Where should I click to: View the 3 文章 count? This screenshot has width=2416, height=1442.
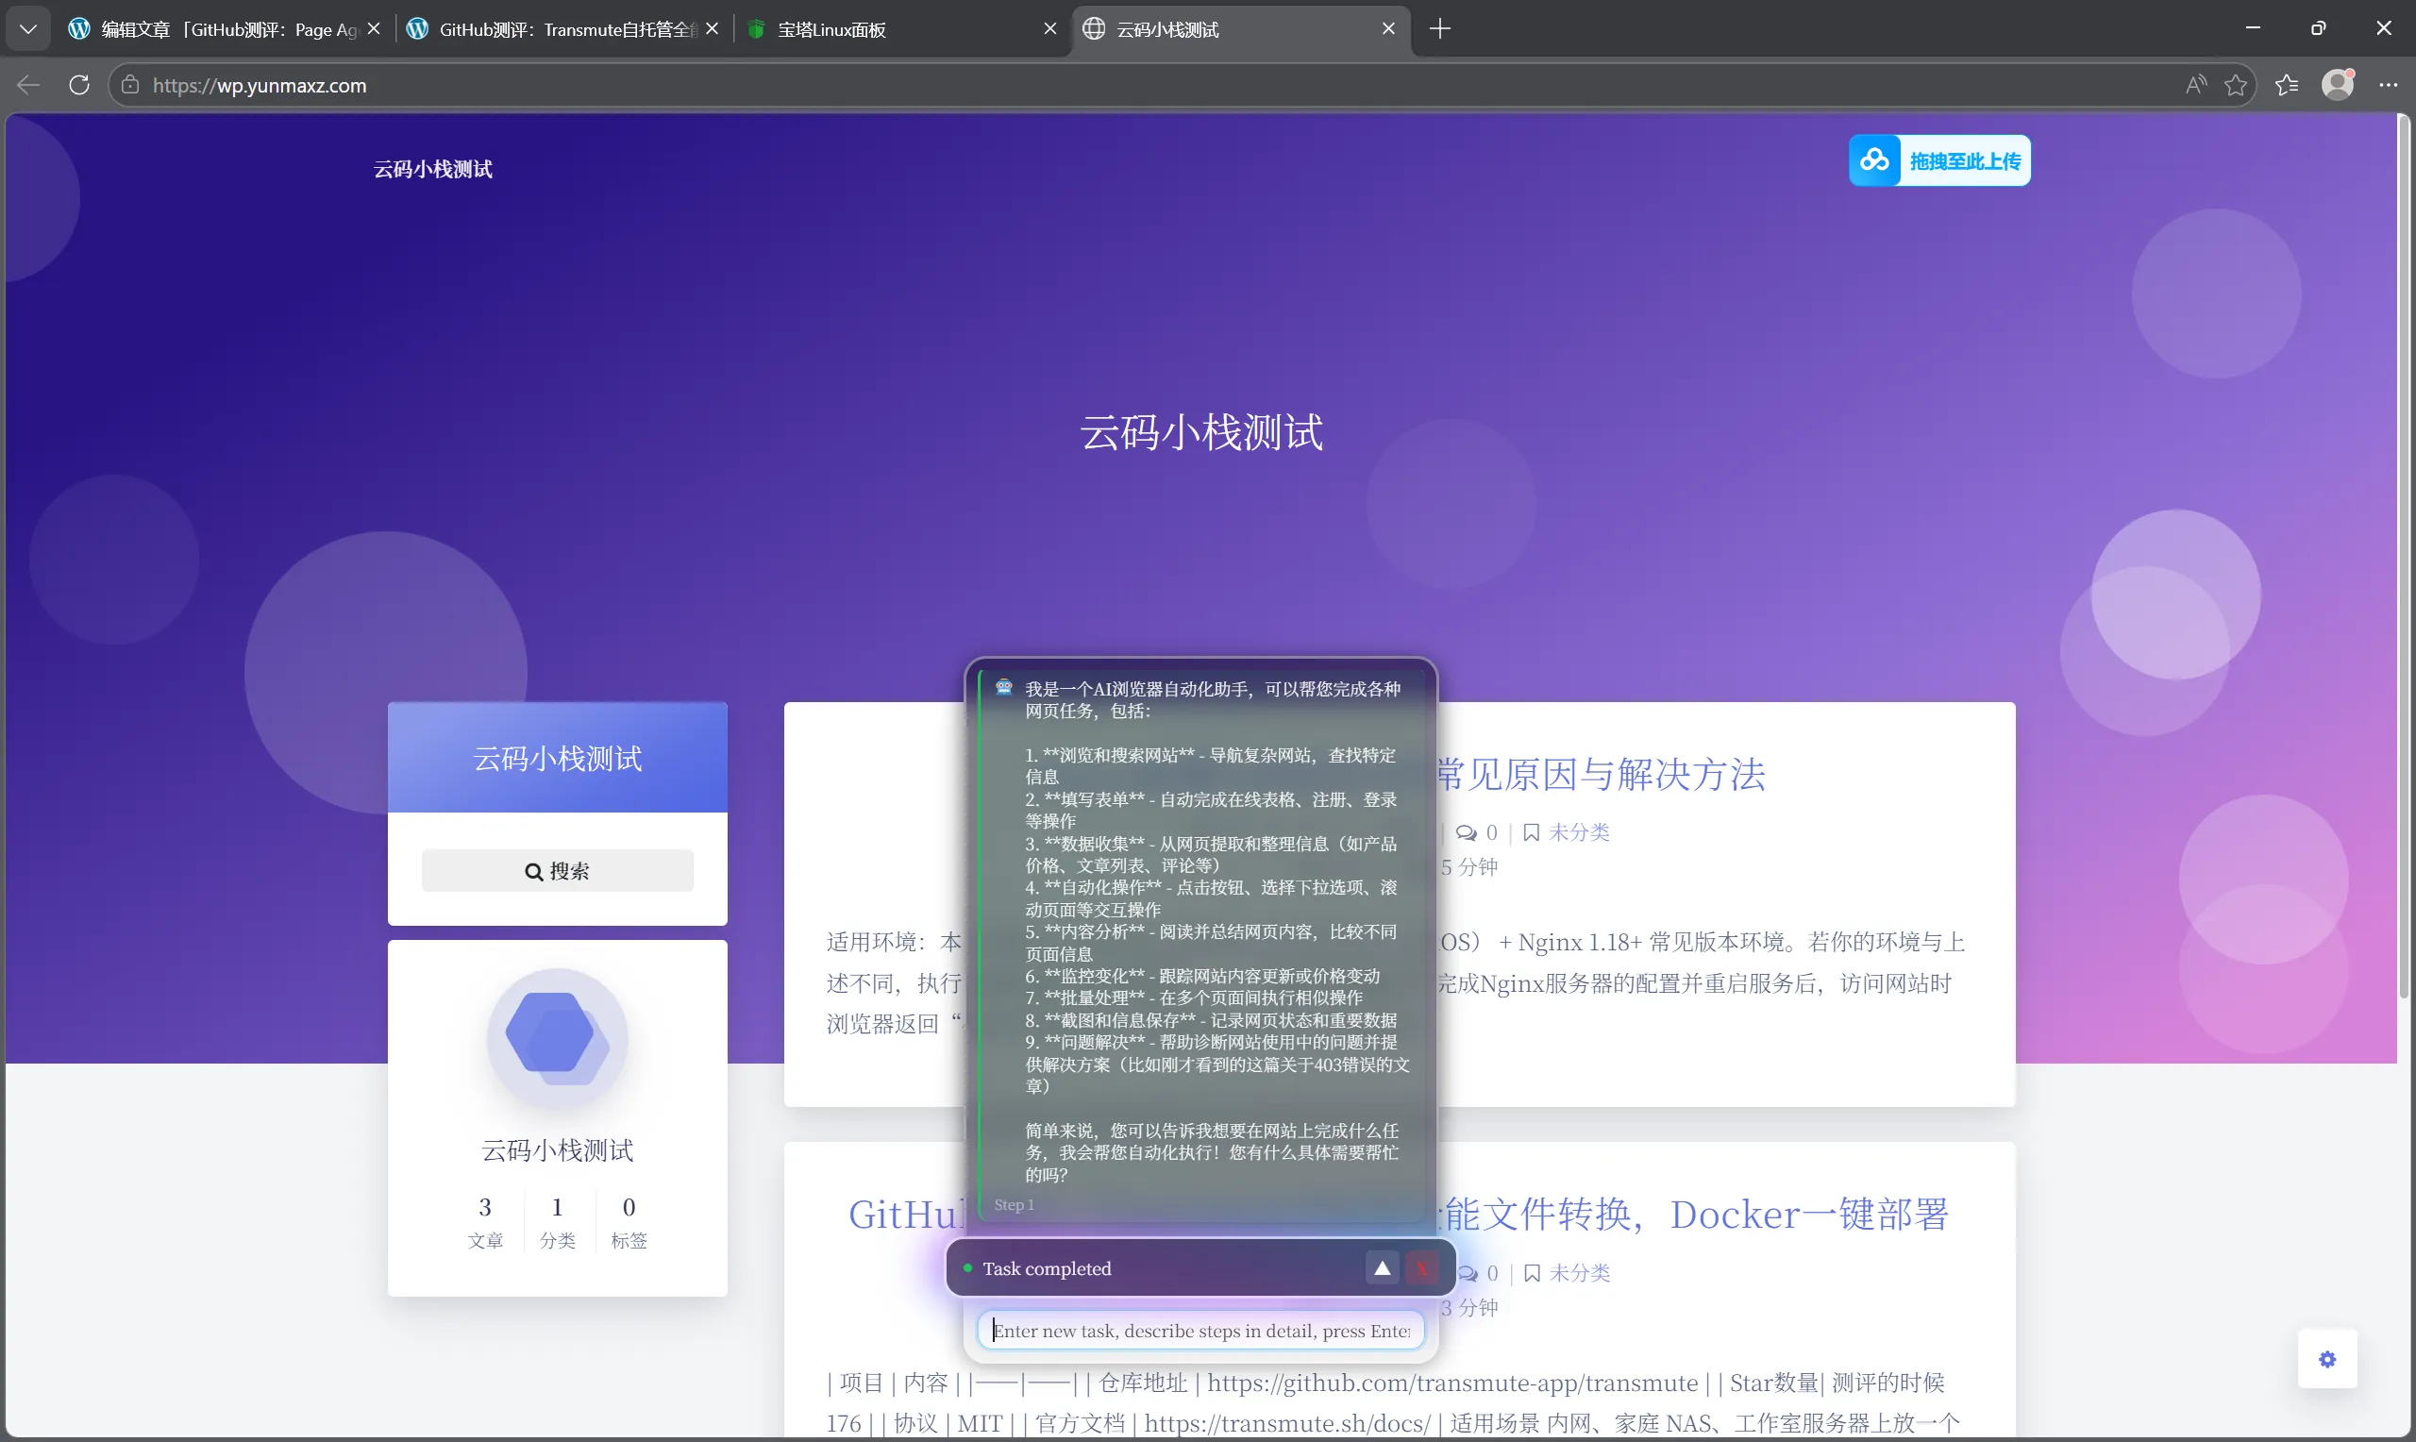point(485,1222)
